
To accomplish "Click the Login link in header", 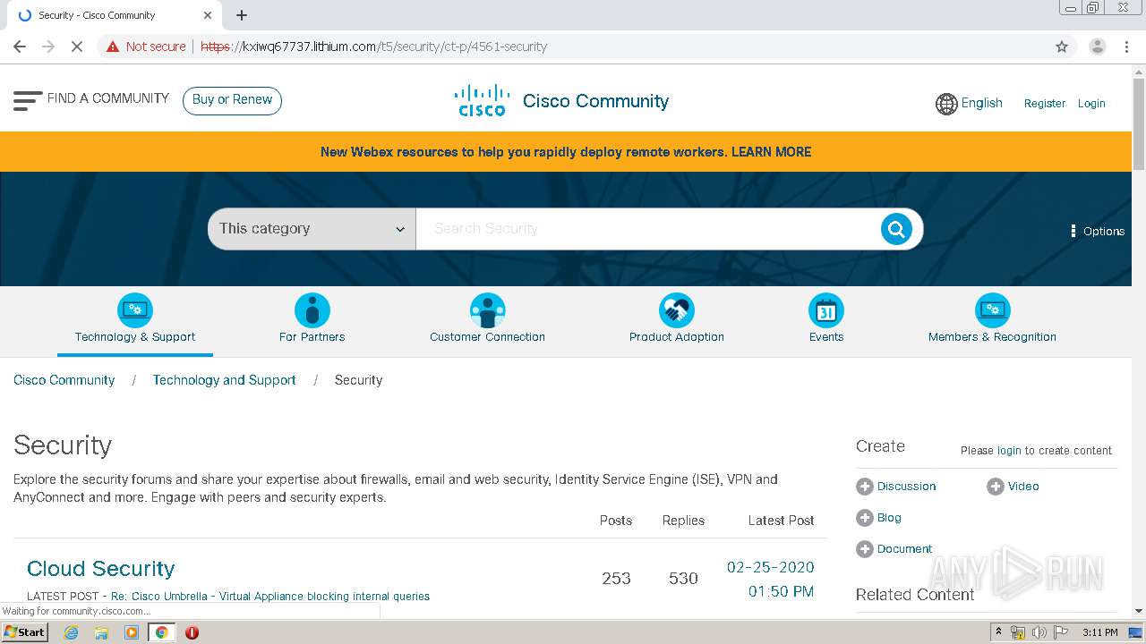I will tap(1091, 104).
